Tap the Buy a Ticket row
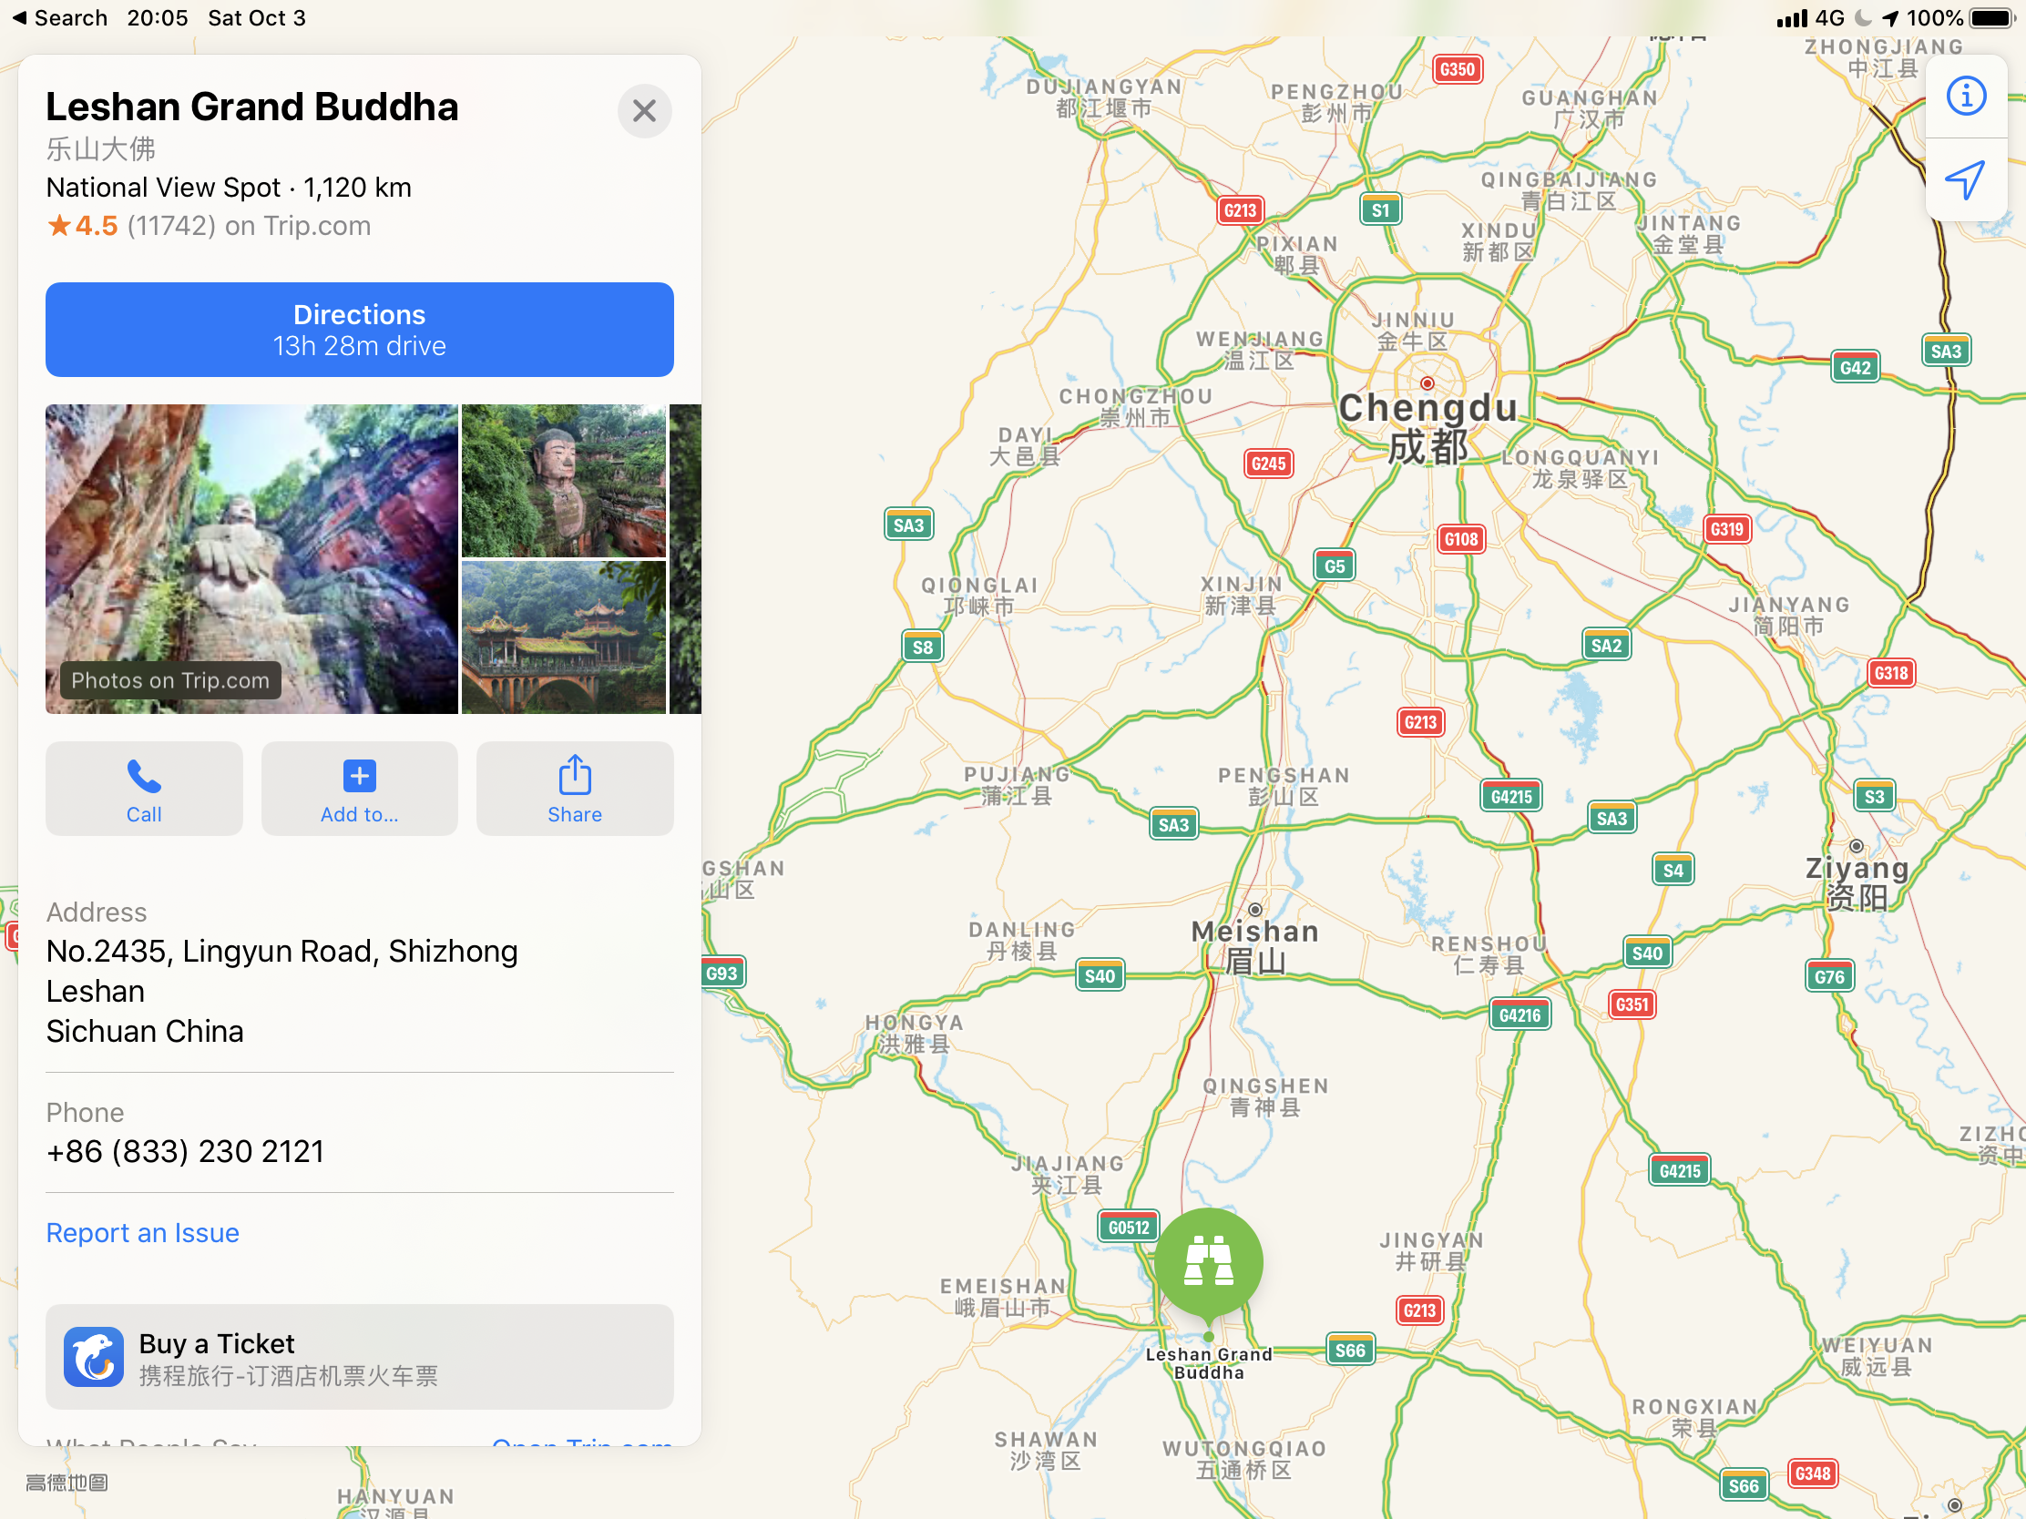This screenshot has width=2026, height=1519. click(x=359, y=1357)
